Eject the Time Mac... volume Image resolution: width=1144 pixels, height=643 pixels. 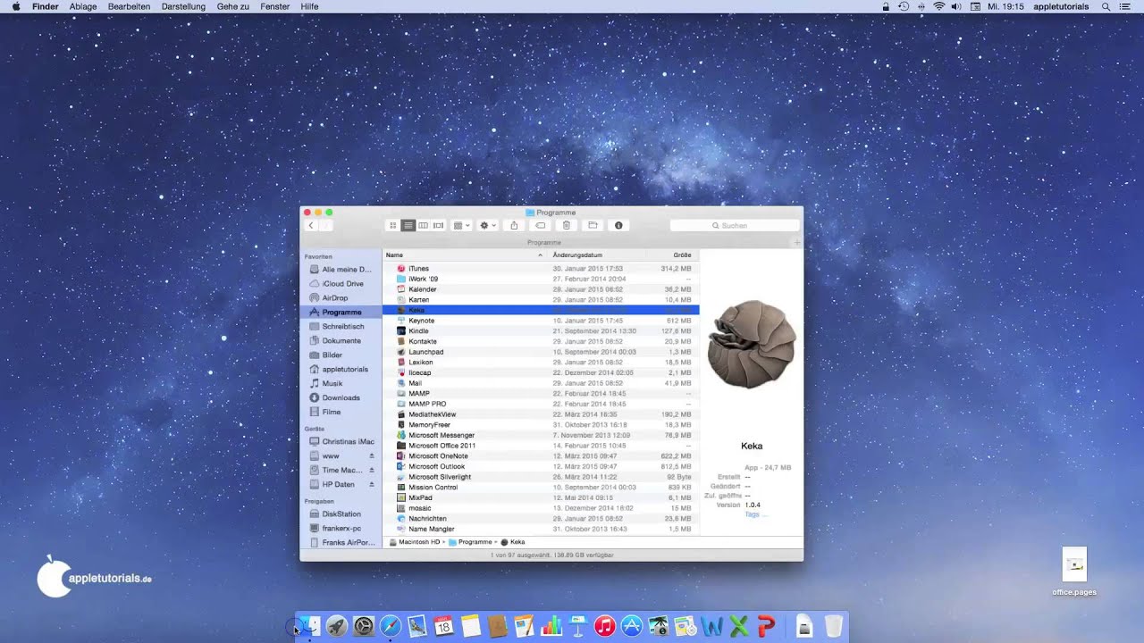[372, 471]
